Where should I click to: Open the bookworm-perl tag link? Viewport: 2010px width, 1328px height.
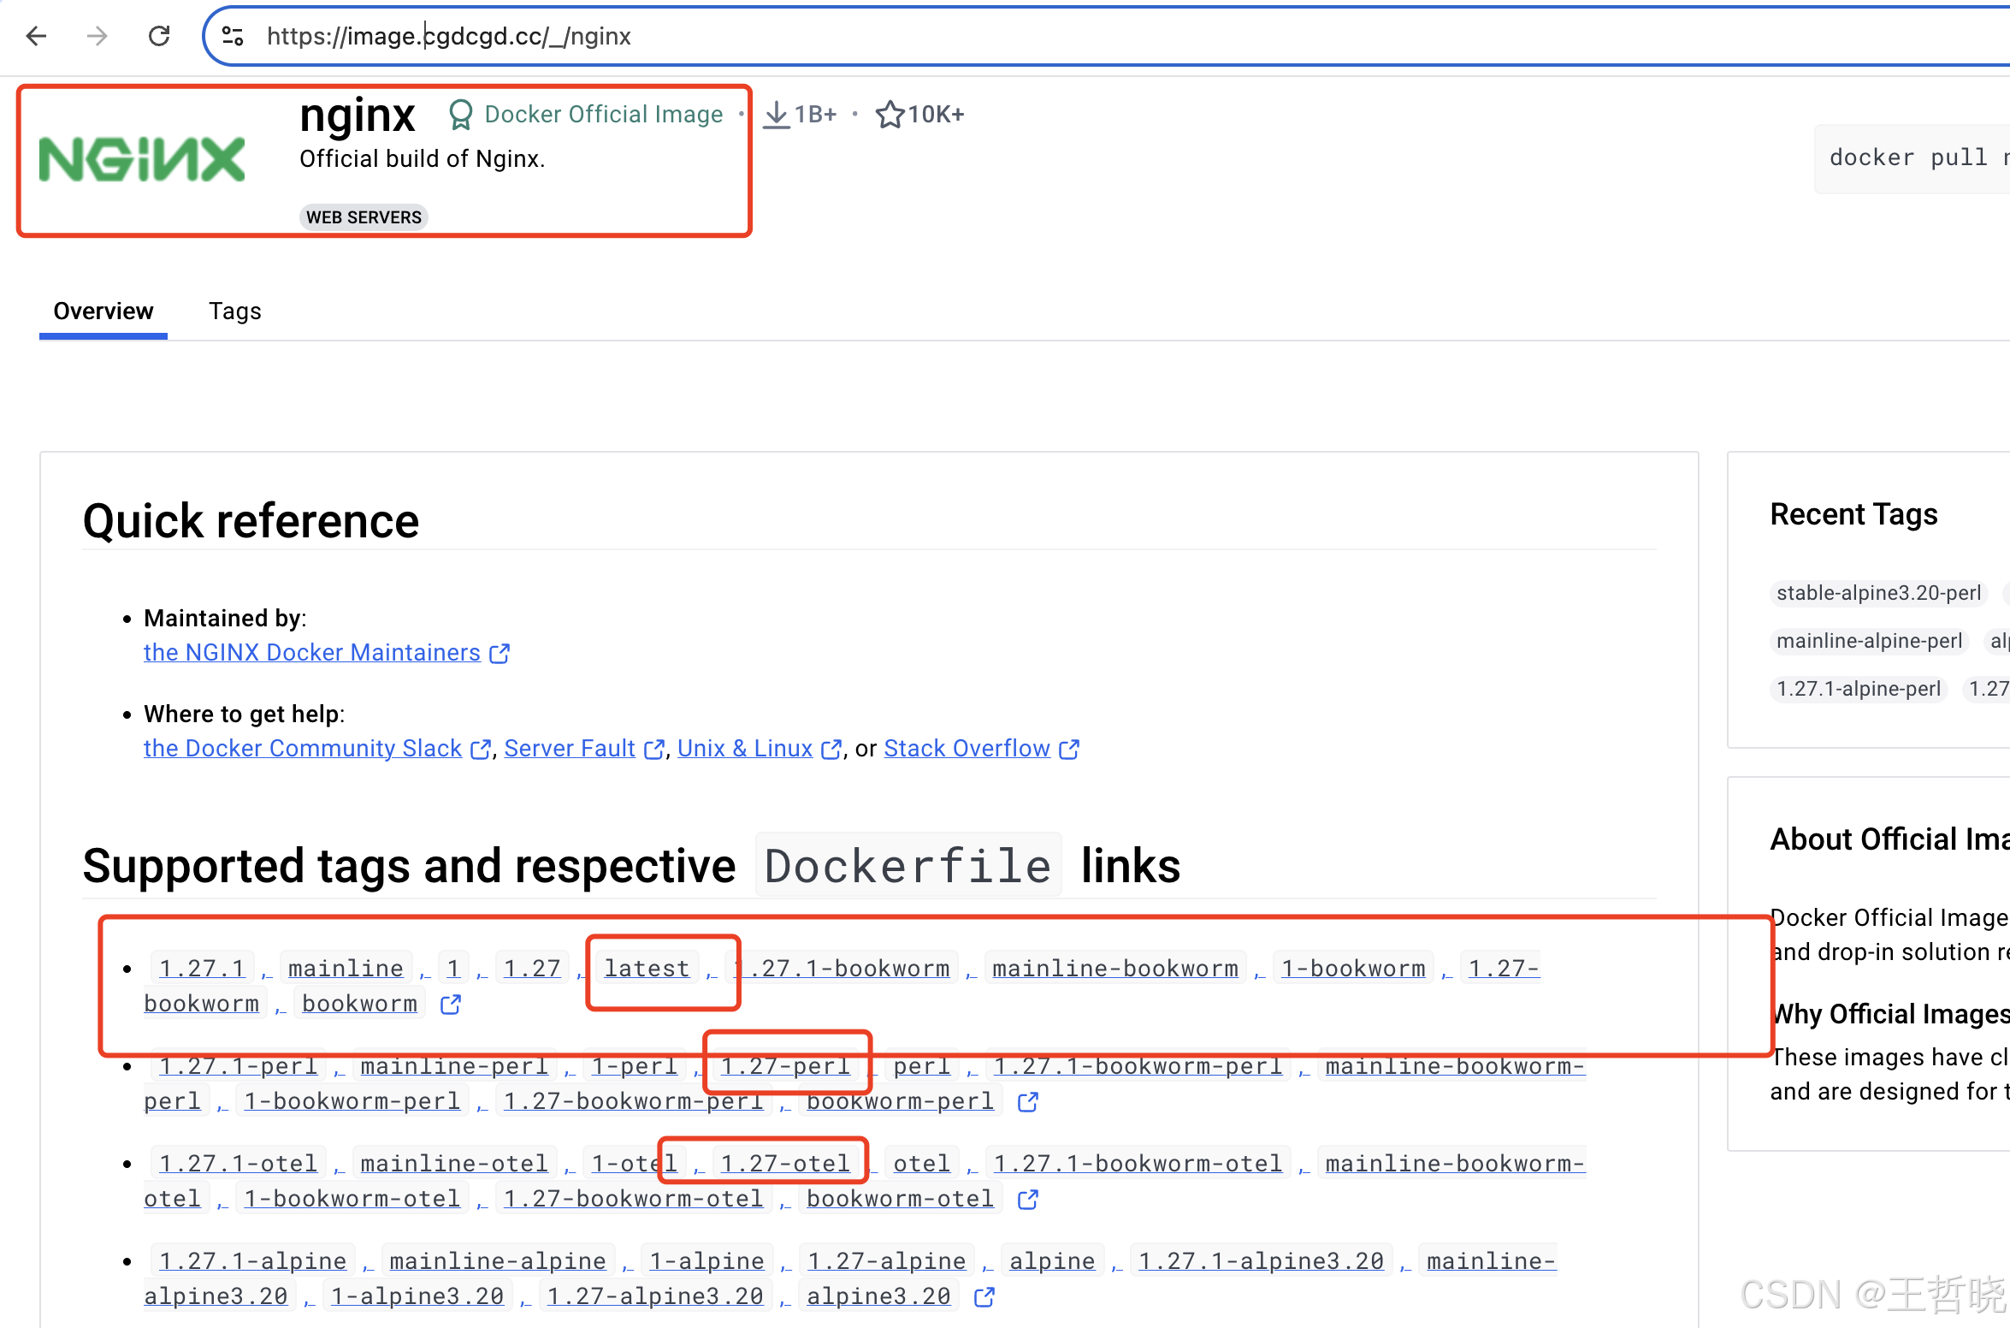[900, 1102]
